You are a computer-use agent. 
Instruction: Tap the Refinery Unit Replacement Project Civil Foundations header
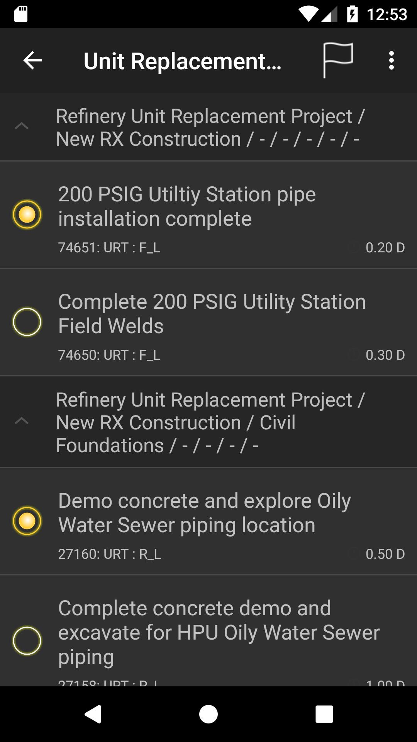[x=208, y=422]
